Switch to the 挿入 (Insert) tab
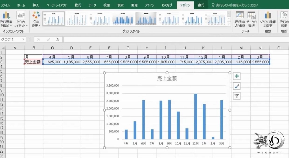289x158 pixels. pyautogui.click(x=36, y=5)
